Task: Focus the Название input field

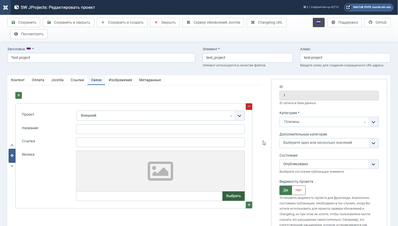Action: click(160, 129)
